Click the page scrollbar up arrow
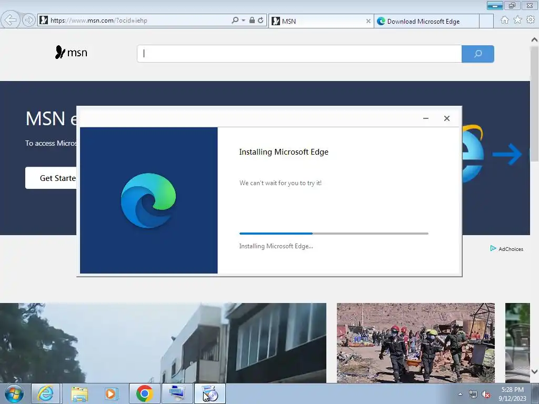 (x=534, y=40)
